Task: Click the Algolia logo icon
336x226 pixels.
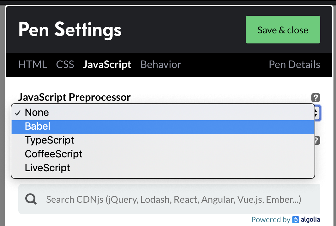Action: (296, 219)
